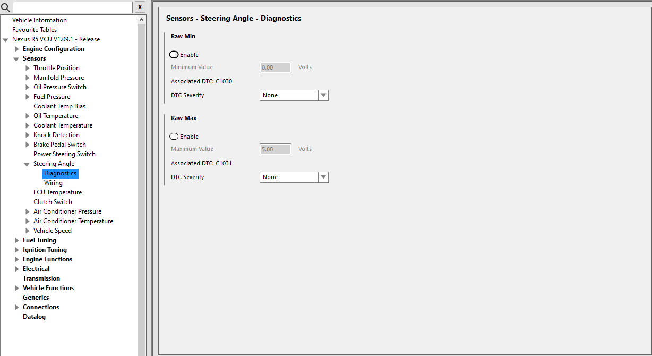Click Associated DTC: C1031 text

(201, 163)
